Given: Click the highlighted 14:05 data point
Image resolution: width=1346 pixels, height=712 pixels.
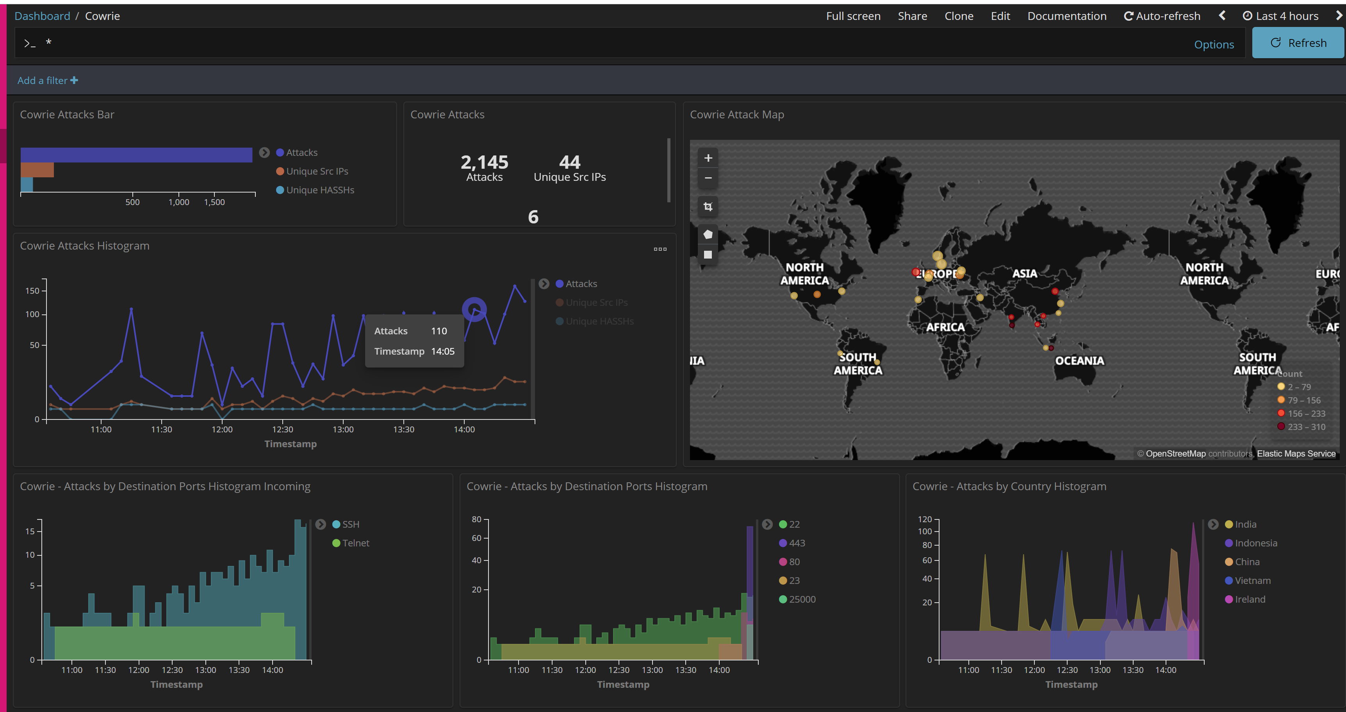Looking at the screenshot, I should [x=474, y=309].
